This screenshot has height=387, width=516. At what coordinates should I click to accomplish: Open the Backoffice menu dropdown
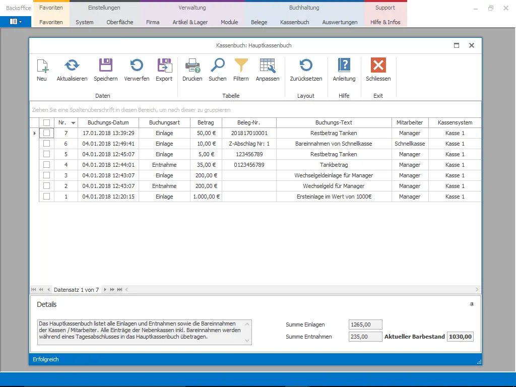(x=16, y=22)
